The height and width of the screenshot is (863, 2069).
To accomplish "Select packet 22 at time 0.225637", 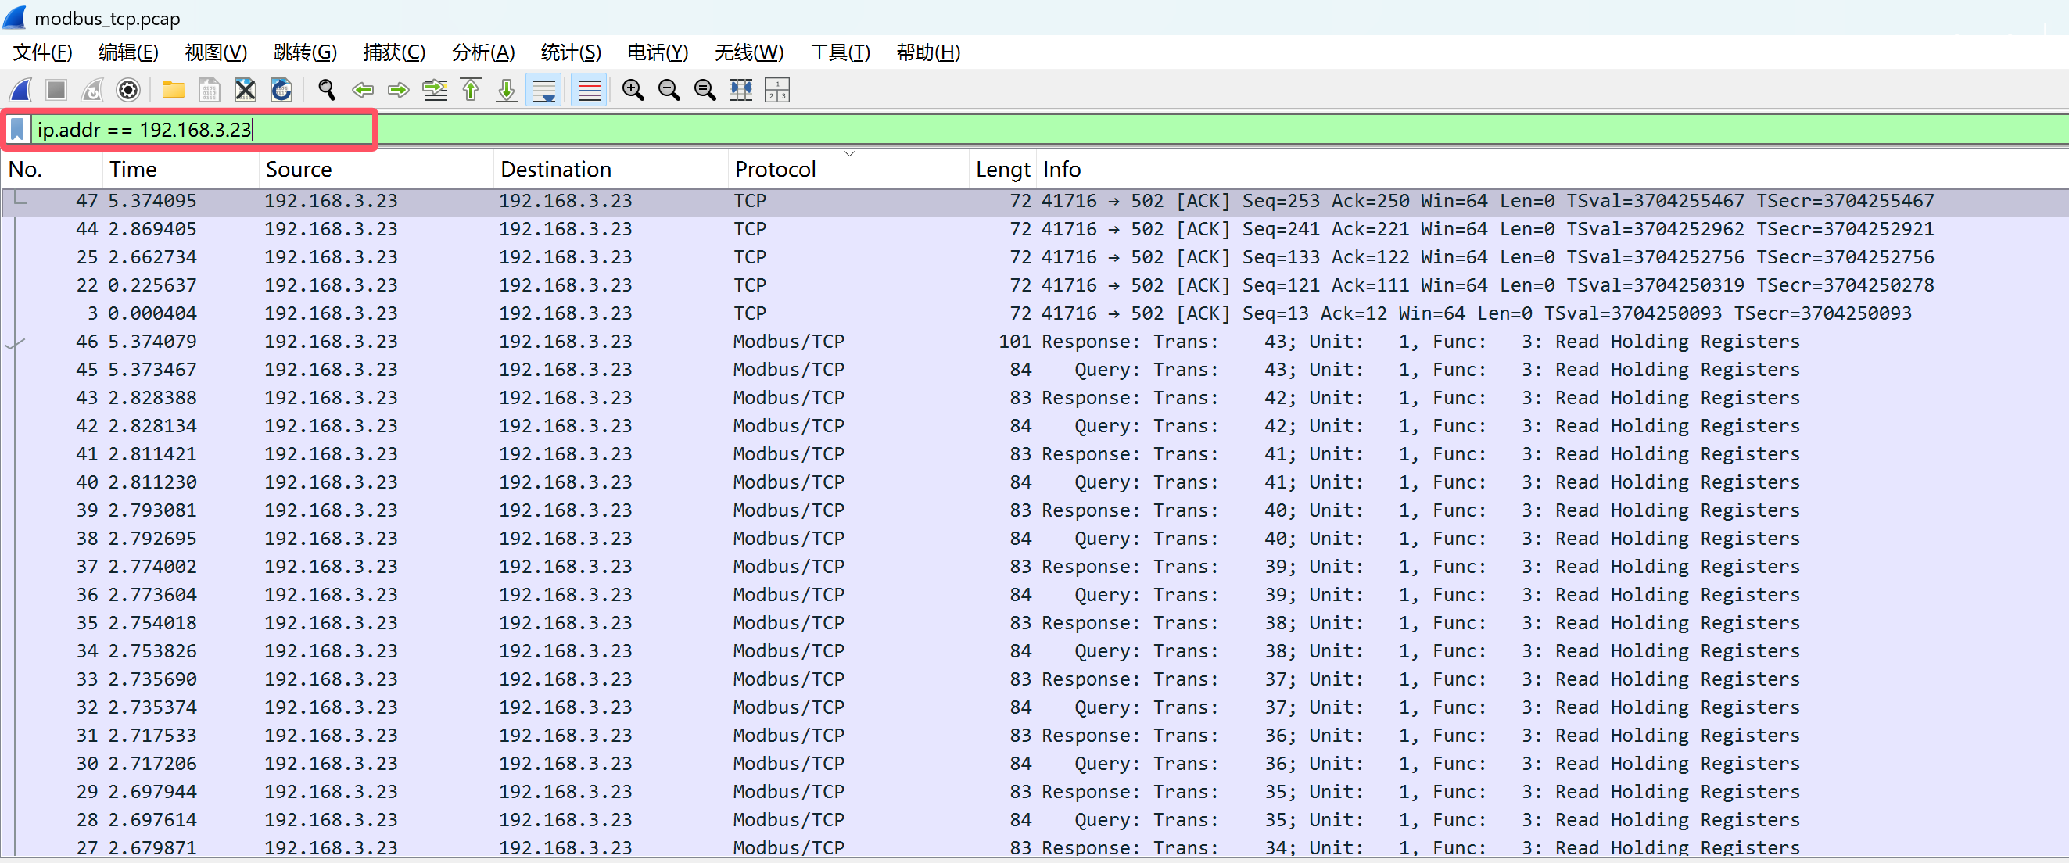I will pos(1034,285).
